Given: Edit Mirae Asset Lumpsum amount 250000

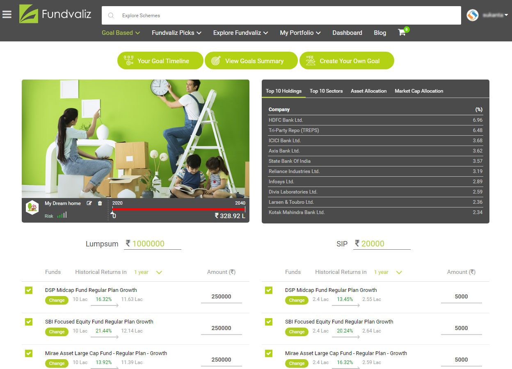Looking at the screenshot, I should 222,360.
